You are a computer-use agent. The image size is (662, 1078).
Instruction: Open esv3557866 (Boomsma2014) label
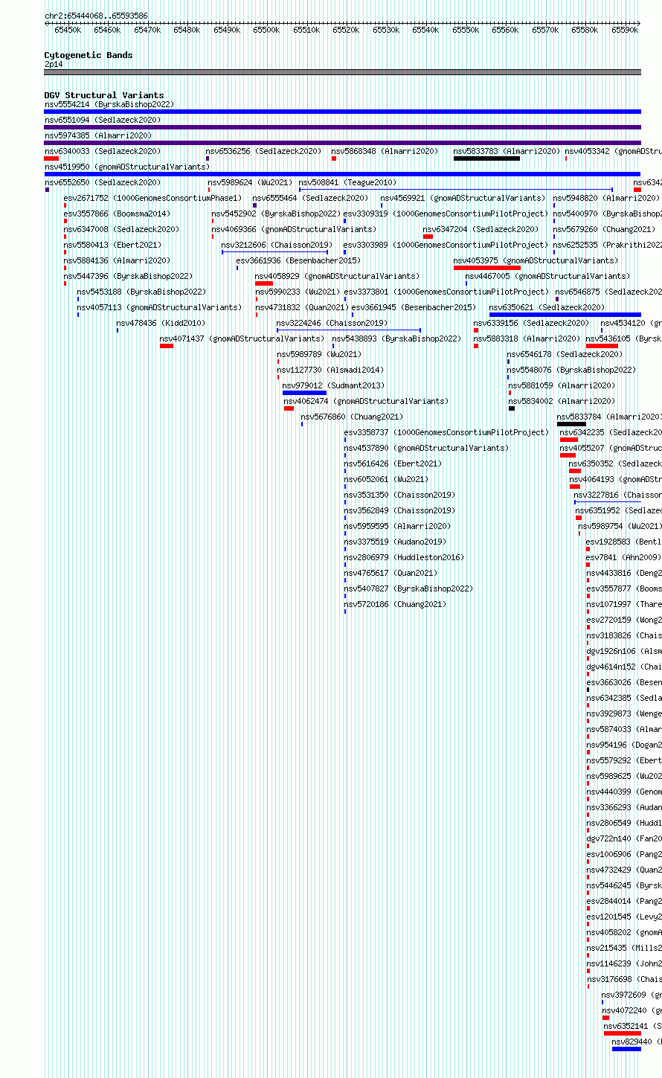(x=118, y=214)
